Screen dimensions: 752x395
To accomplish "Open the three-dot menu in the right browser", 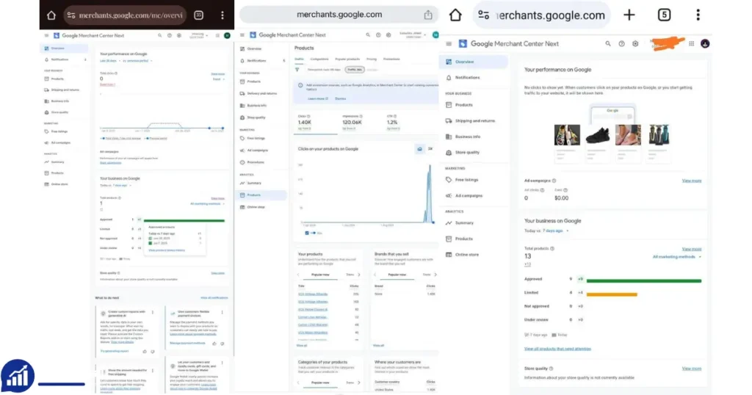I will coord(698,15).
